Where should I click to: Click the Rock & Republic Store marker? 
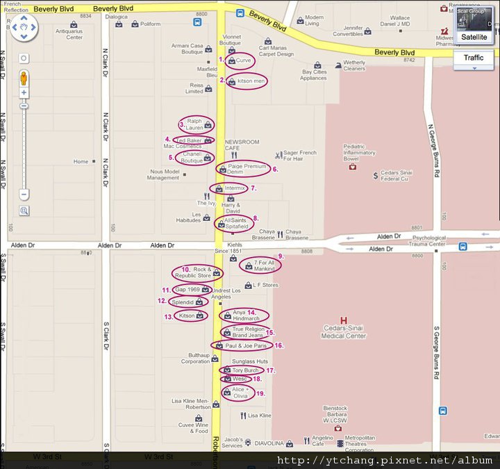pyautogui.click(x=217, y=273)
